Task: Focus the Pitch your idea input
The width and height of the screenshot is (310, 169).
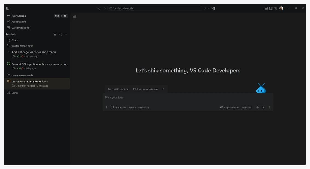Action: click(188, 98)
